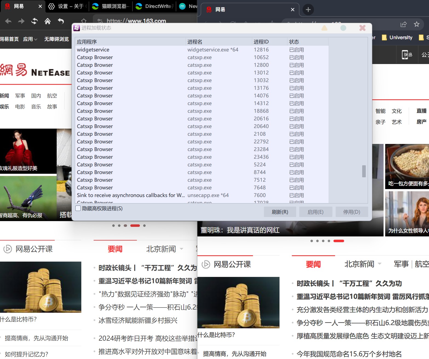
Task: Click process list vertical scrollbar thumb
Action: [364, 171]
